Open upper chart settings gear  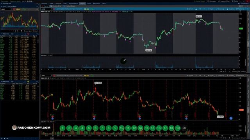pos(200,9)
